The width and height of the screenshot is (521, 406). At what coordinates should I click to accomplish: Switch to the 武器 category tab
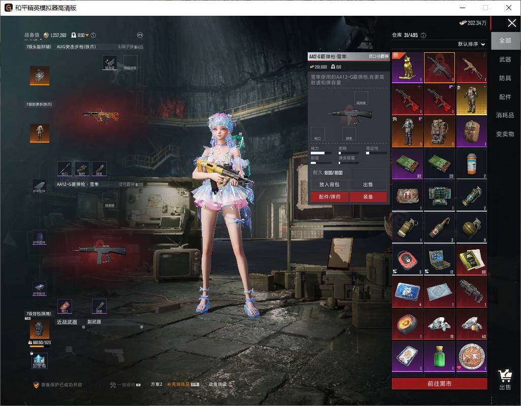pyautogui.click(x=505, y=59)
